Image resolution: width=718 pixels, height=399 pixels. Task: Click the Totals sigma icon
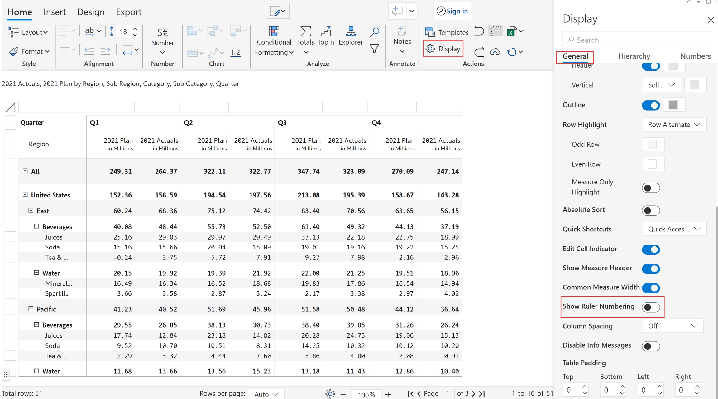(305, 32)
